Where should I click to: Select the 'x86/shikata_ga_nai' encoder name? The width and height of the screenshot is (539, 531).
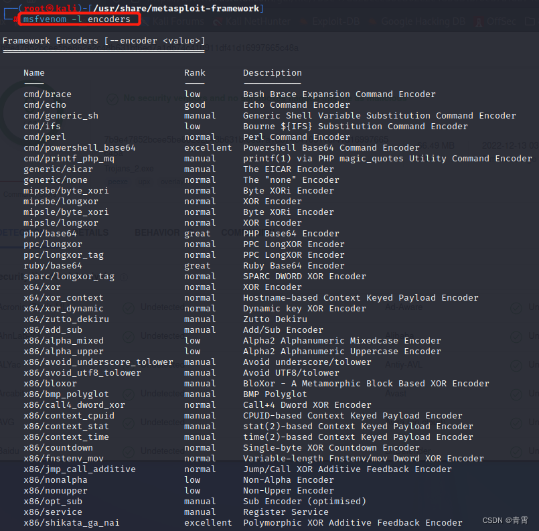tap(72, 522)
